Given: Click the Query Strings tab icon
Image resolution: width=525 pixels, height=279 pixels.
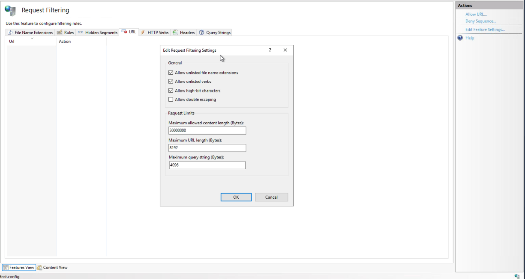Looking at the screenshot, I should click(201, 32).
